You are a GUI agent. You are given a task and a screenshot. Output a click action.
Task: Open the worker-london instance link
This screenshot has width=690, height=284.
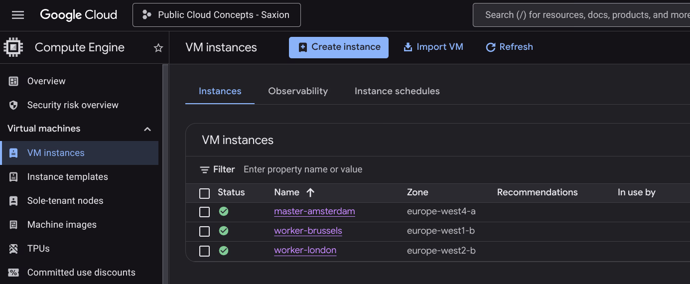tap(305, 250)
